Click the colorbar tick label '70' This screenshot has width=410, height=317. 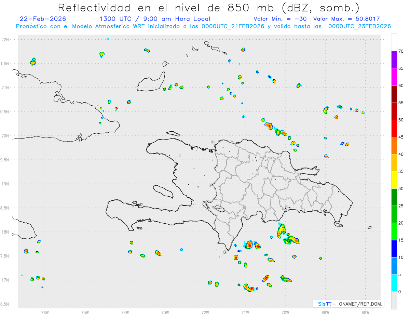pyautogui.click(x=401, y=51)
